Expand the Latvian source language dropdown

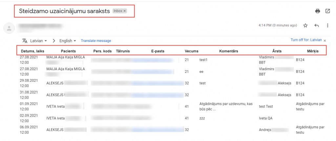click(39, 41)
